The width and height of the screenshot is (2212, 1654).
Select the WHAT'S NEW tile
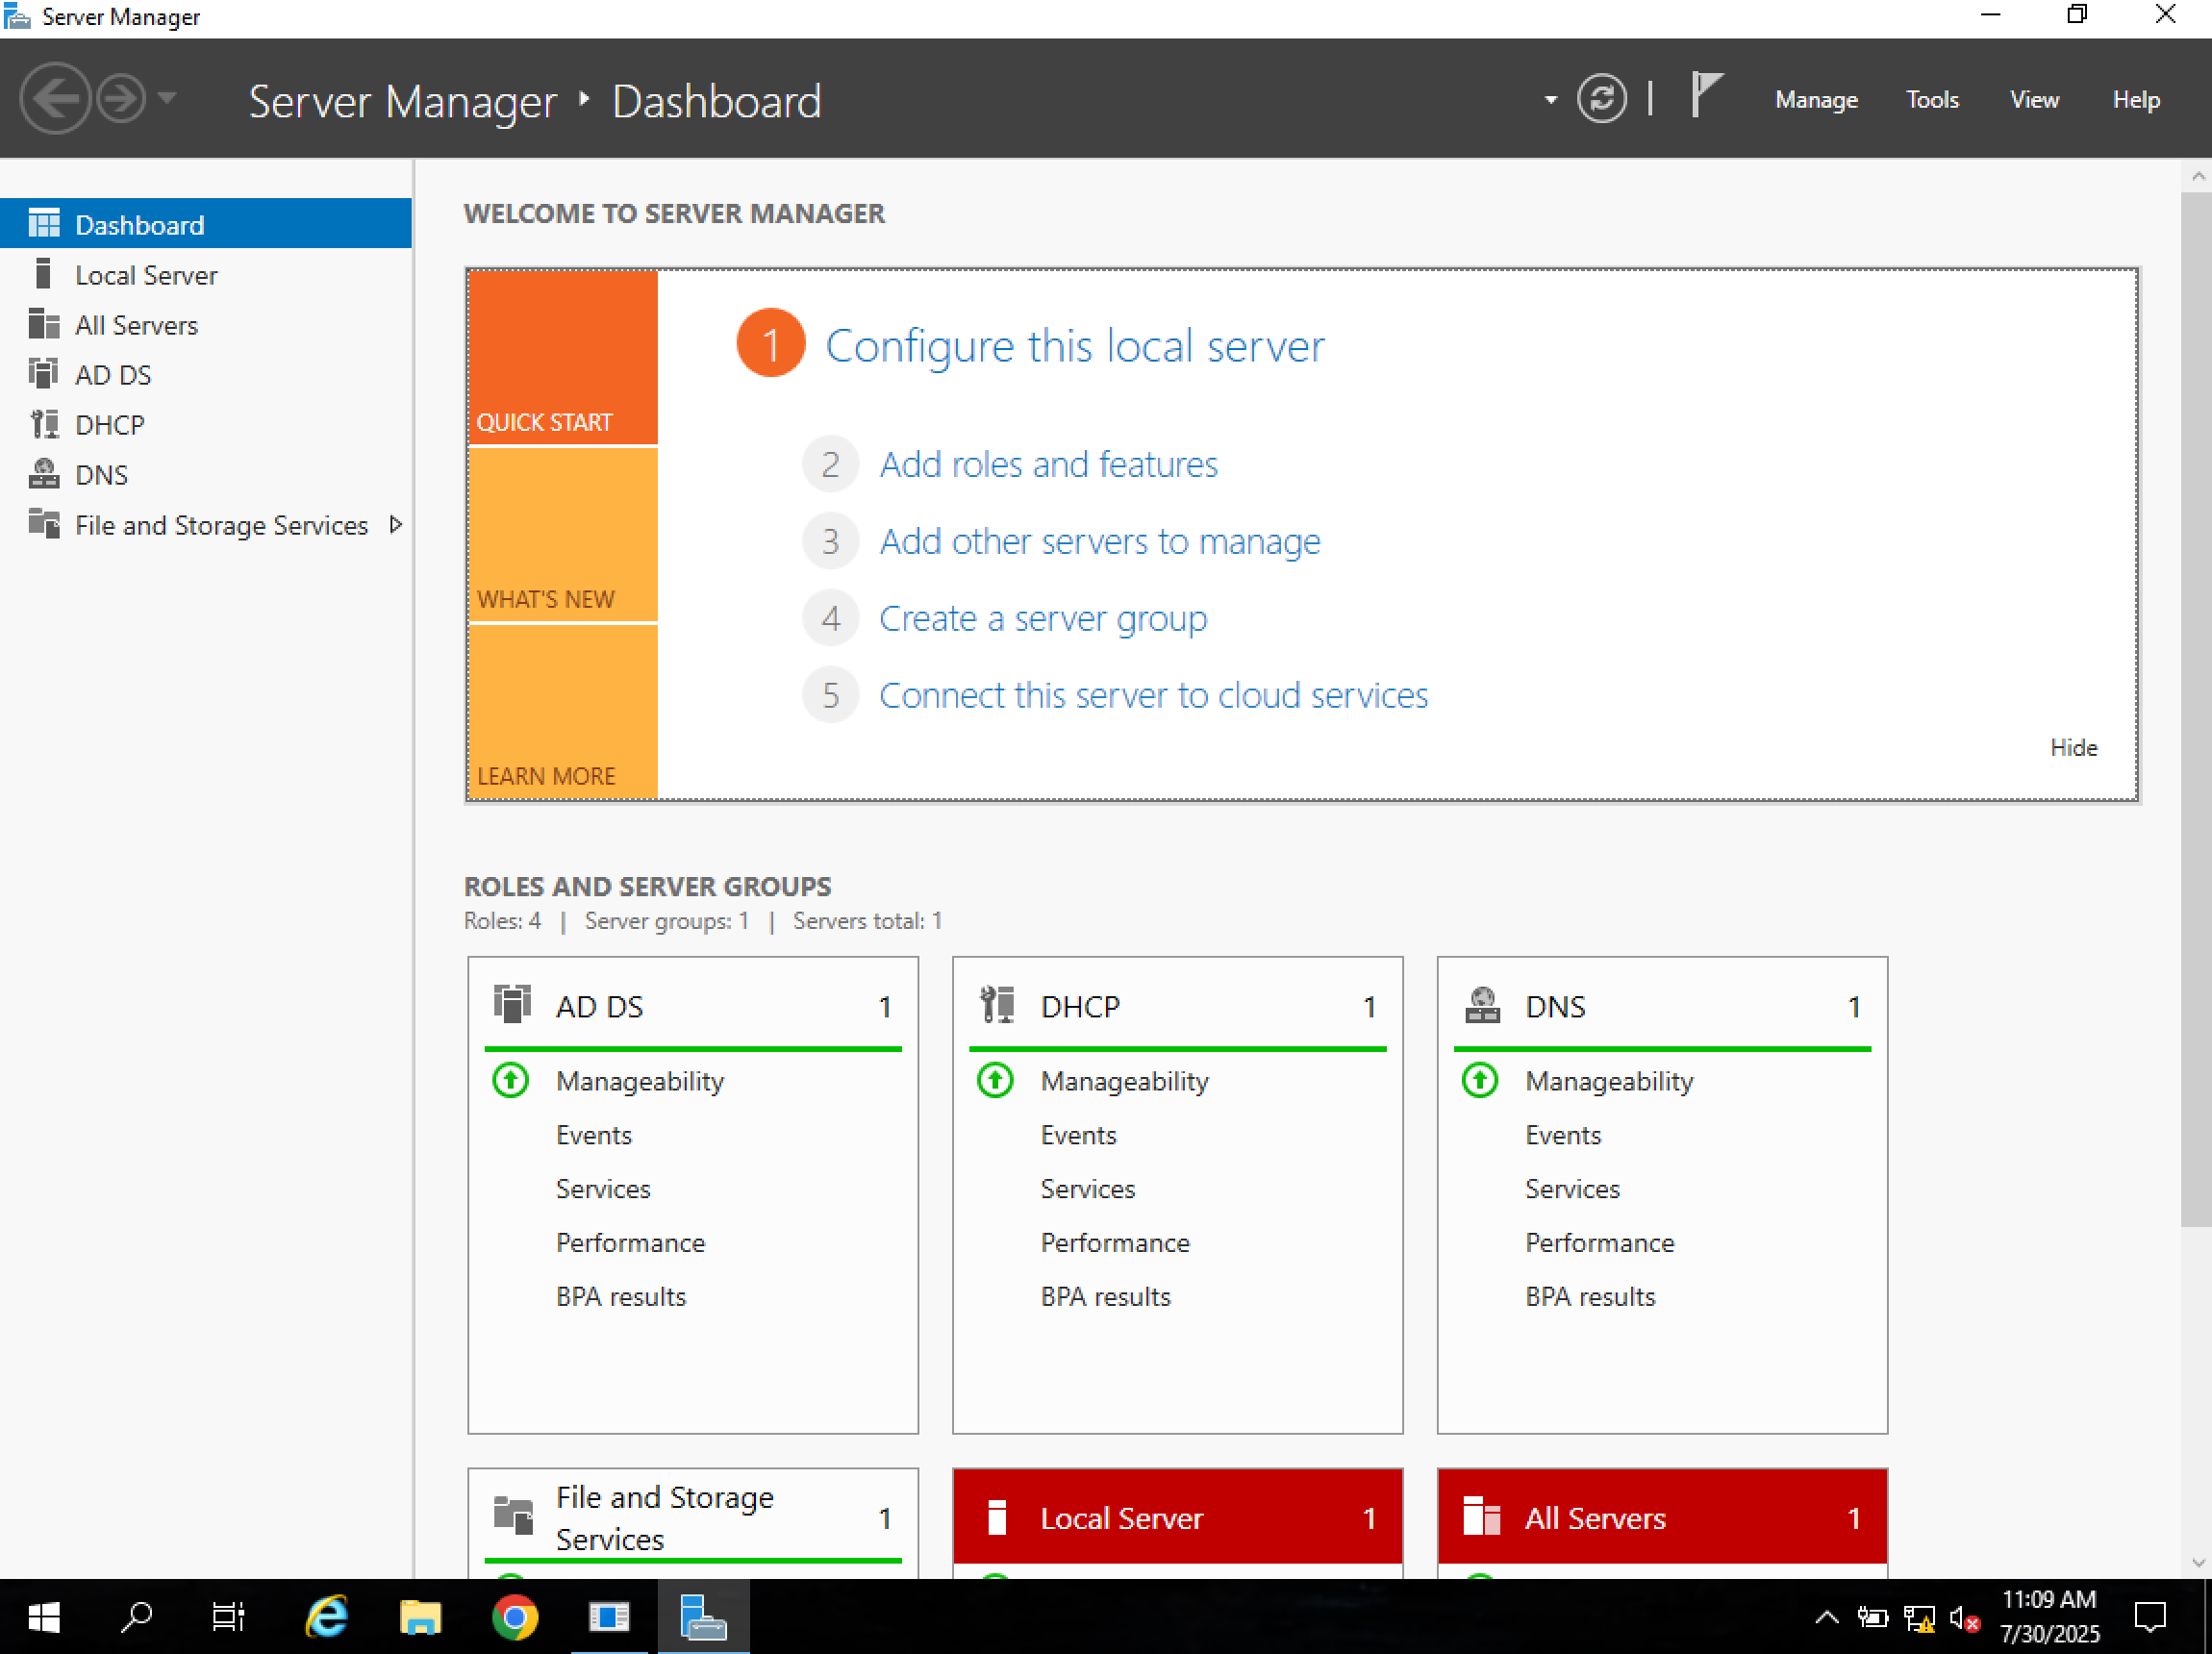tap(563, 535)
